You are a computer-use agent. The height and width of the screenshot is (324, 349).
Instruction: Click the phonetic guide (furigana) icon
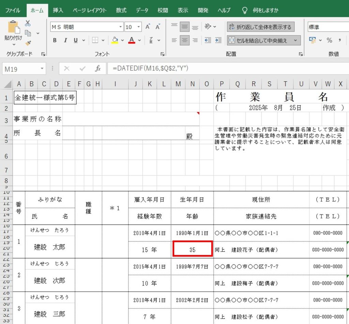pos(151,40)
